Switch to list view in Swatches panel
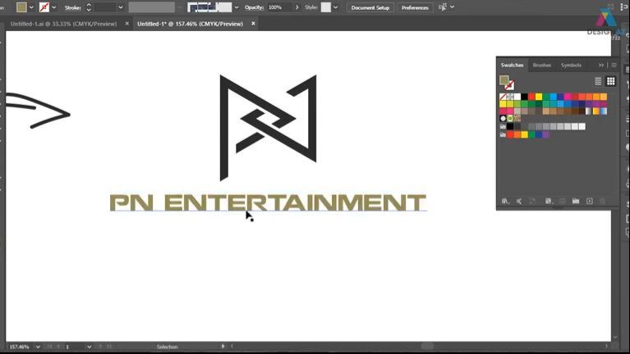 pyautogui.click(x=598, y=81)
